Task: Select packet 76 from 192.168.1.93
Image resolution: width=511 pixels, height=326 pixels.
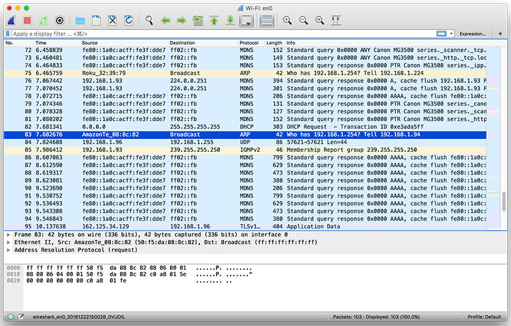Action: (245, 81)
